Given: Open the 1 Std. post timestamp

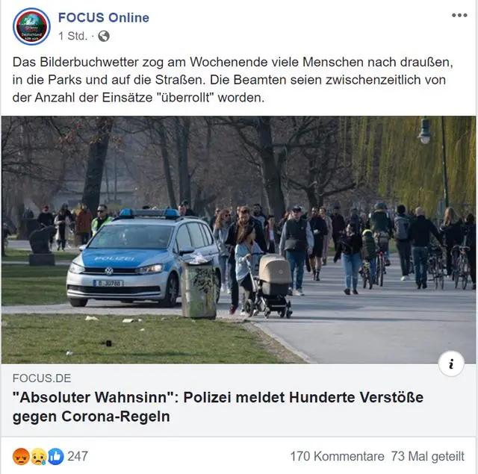Looking at the screenshot, I should tap(72, 36).
